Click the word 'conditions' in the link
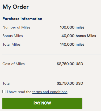The height and width of the screenshot is (111, 101). pyautogui.click(x=59, y=92)
